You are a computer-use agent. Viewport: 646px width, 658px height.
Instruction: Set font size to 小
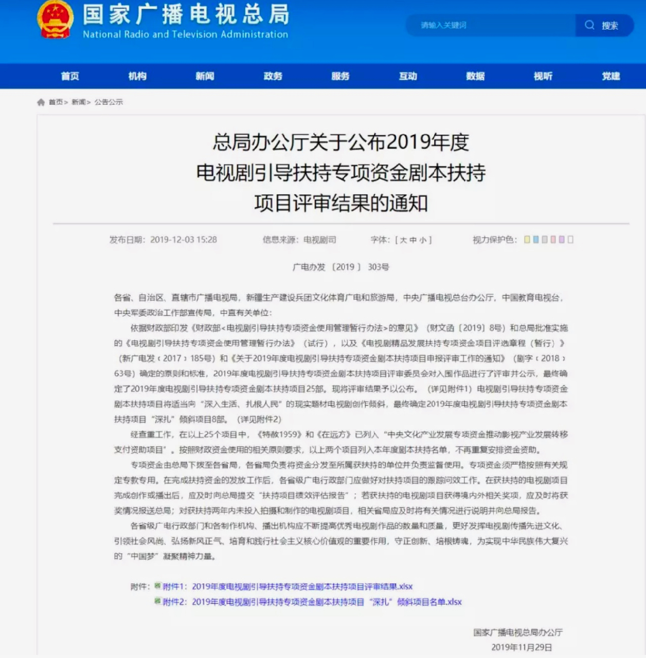tap(422, 240)
